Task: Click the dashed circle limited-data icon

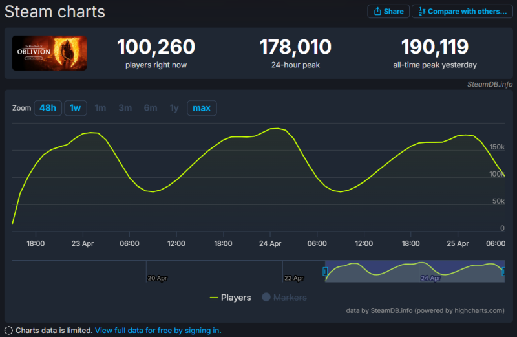Action: click(x=8, y=330)
